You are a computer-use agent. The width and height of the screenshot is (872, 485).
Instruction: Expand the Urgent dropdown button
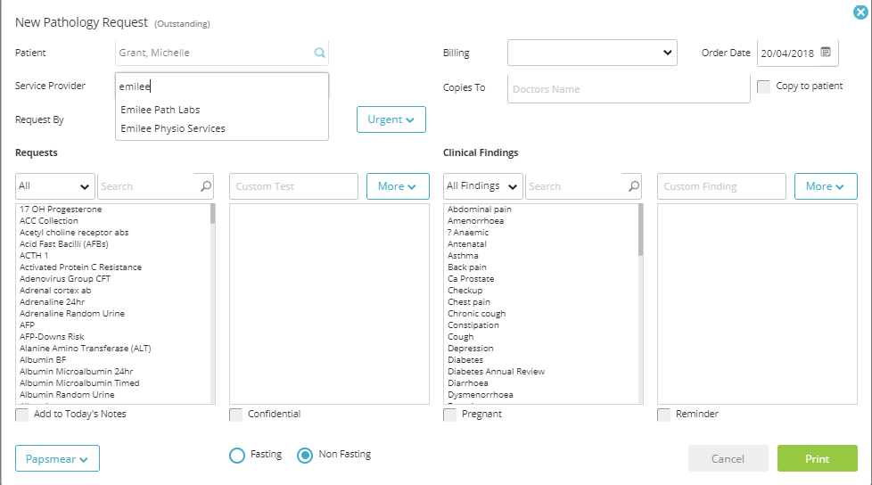[391, 119]
